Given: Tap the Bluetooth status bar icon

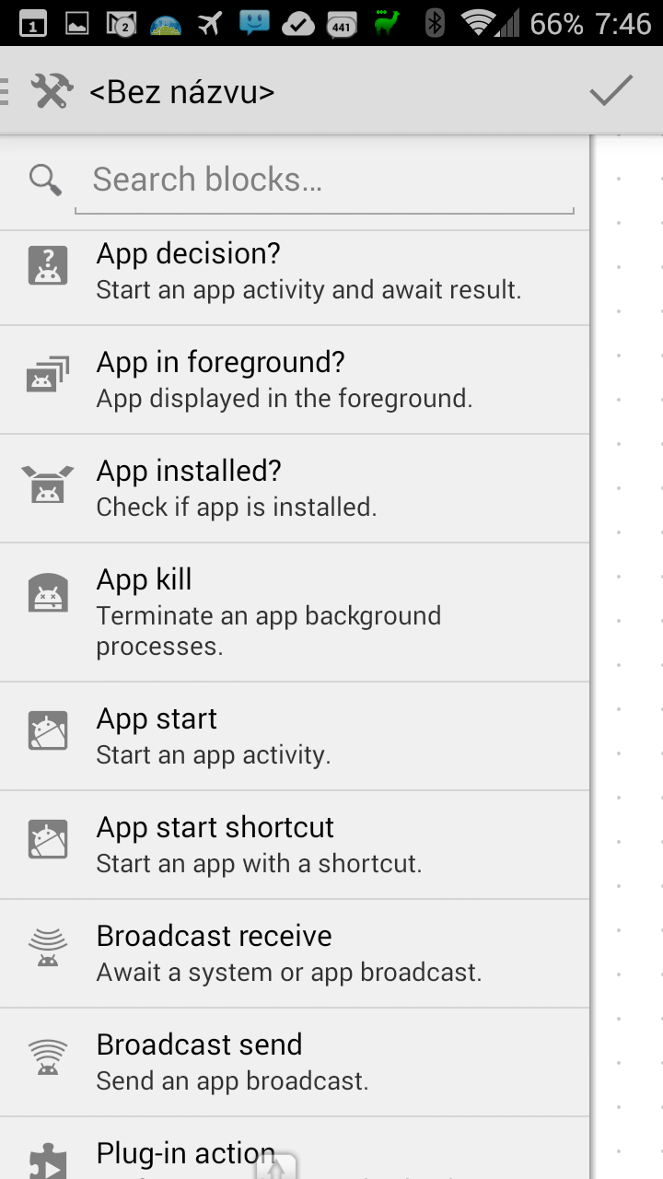Looking at the screenshot, I should coord(435,23).
